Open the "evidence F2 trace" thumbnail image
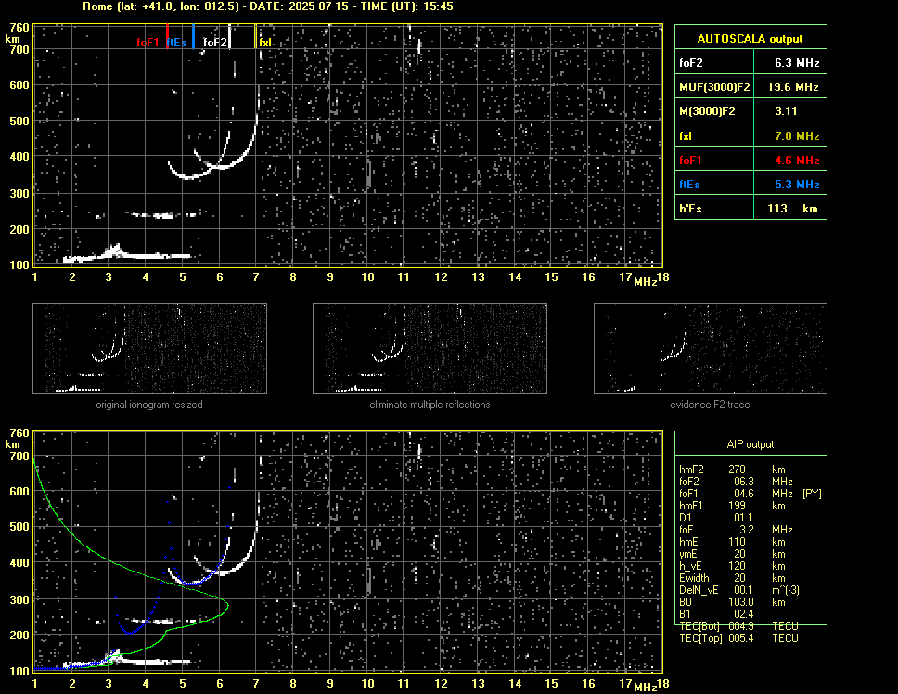The height and width of the screenshot is (694, 898). click(x=711, y=349)
